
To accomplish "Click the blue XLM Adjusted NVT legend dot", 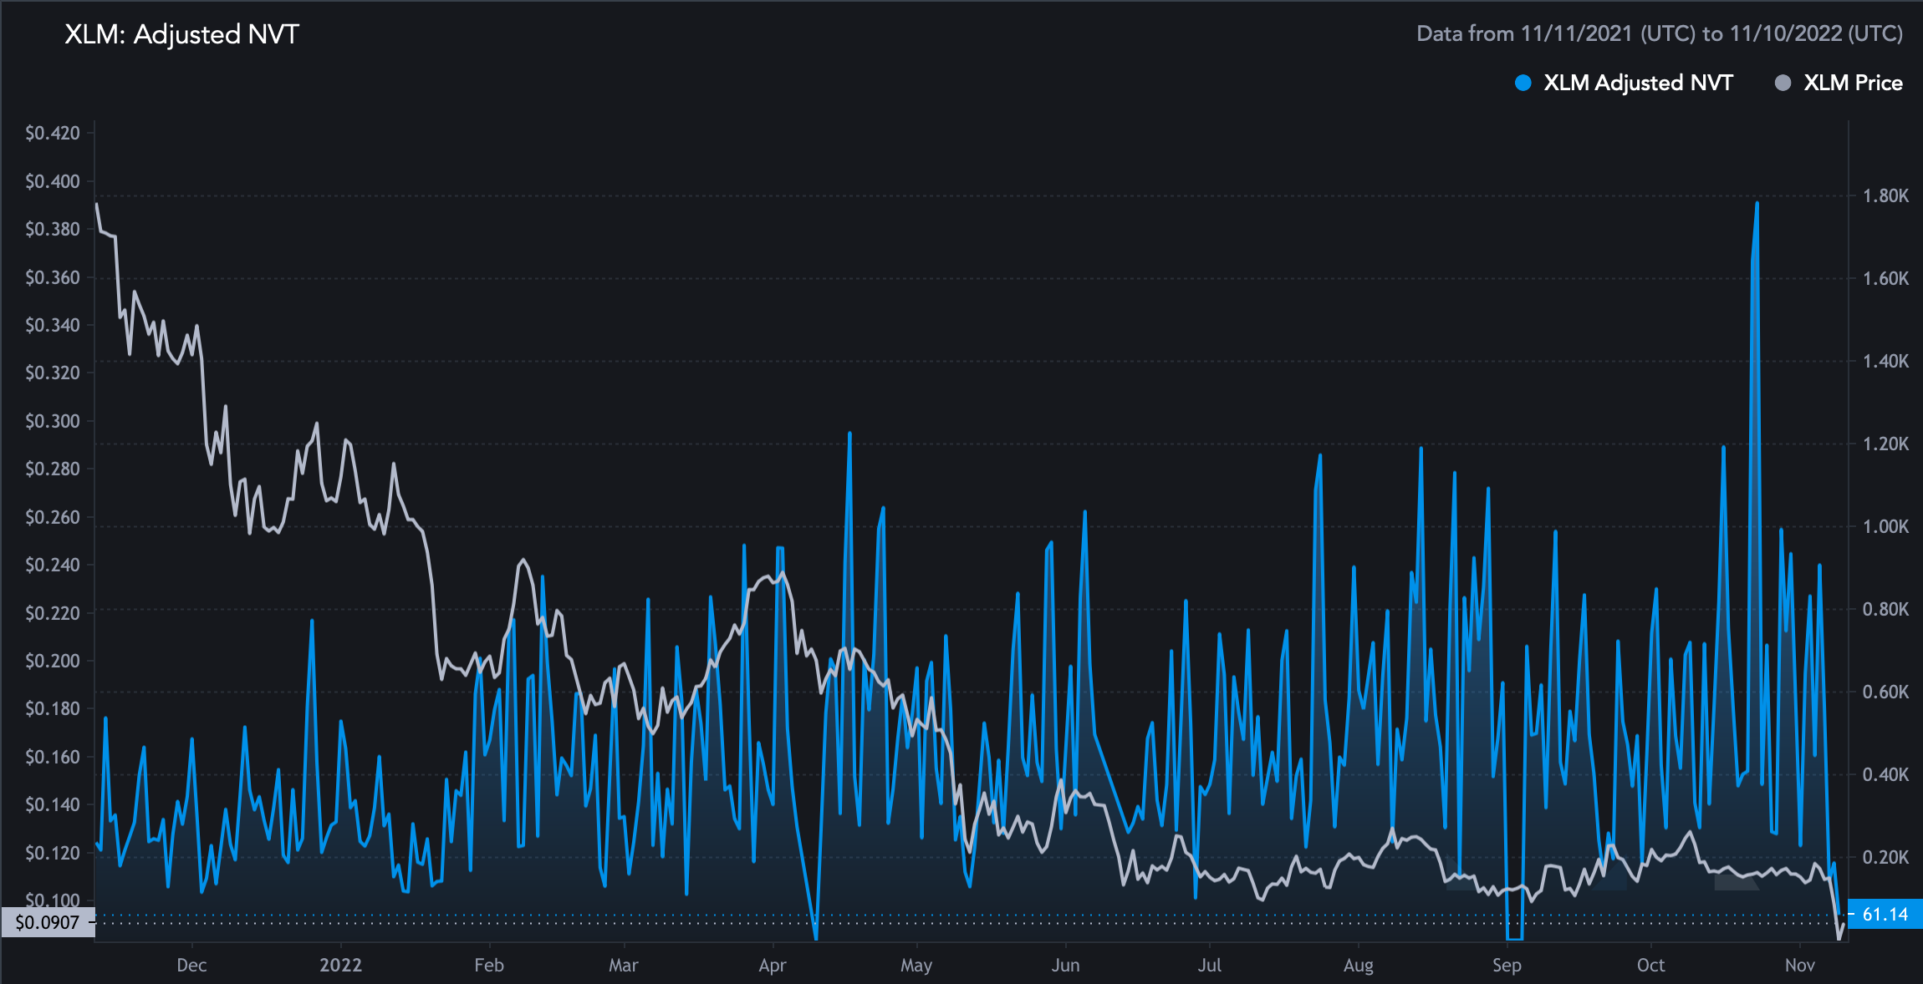I will tap(1523, 83).
